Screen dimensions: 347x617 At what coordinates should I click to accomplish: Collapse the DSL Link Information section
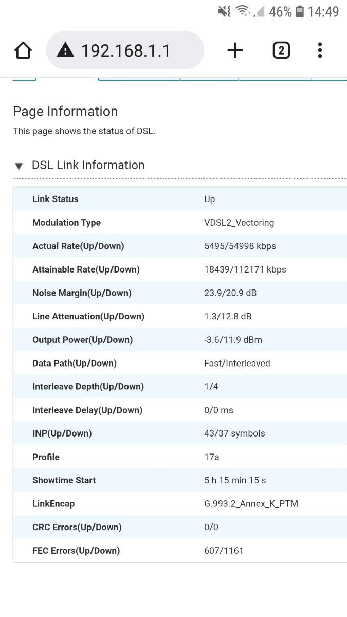(x=19, y=166)
